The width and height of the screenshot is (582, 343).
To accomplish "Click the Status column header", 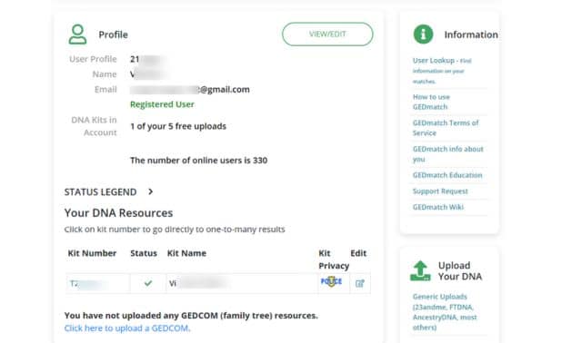I will (144, 253).
